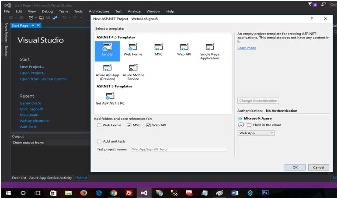Select the Web Forms template
The width and height of the screenshot is (337, 199).
click(x=133, y=50)
